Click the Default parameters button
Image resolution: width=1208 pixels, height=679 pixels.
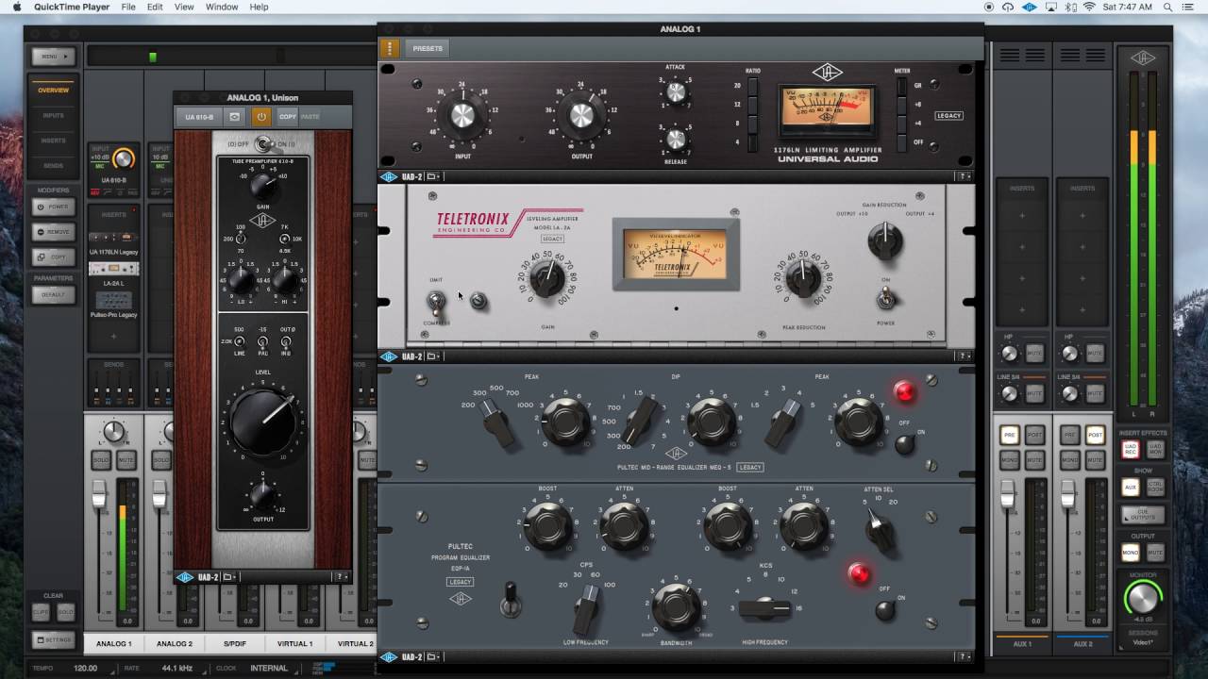pyautogui.click(x=53, y=294)
